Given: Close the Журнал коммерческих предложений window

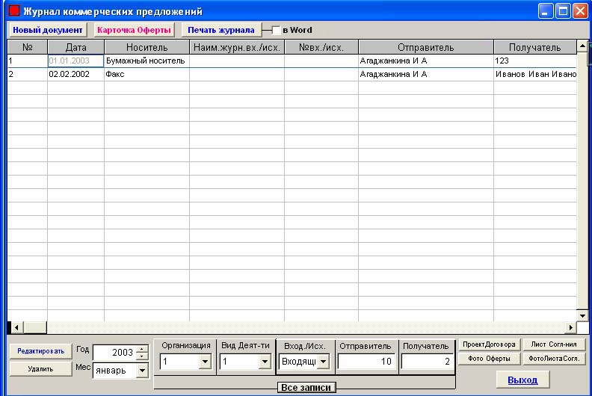Looking at the screenshot, I should point(580,11).
